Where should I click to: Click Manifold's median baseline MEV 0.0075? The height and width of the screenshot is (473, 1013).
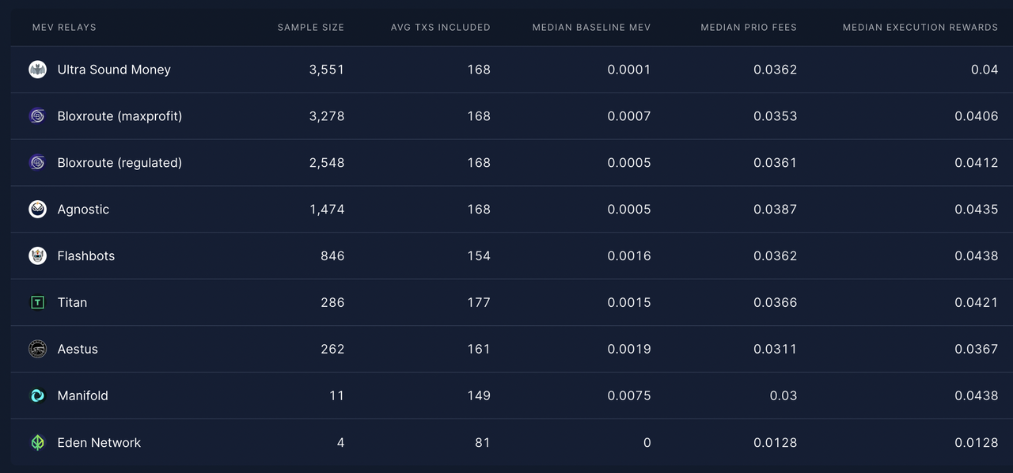click(628, 396)
